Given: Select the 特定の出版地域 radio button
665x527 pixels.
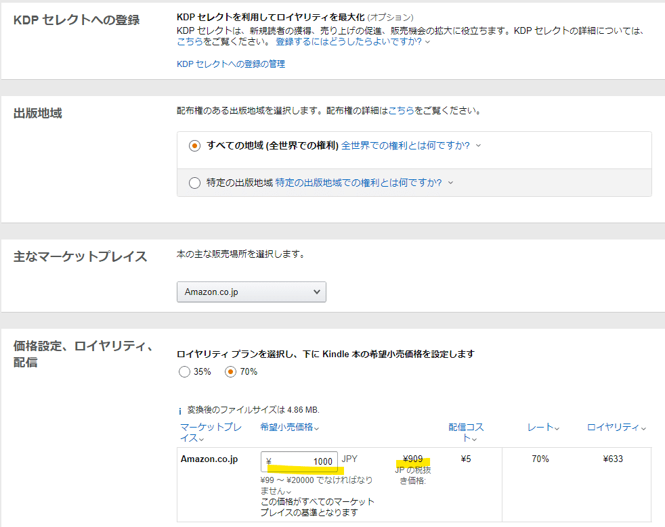Looking at the screenshot, I should tap(195, 183).
